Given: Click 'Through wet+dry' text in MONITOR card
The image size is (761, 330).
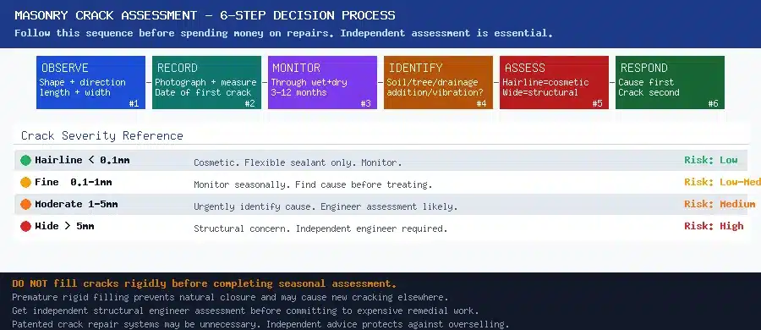Looking at the screenshot, I should coord(309,82).
